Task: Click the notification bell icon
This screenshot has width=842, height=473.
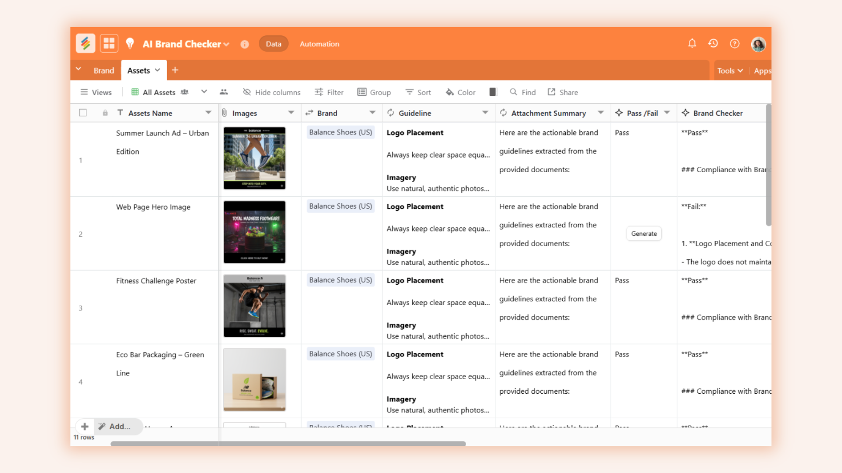Action: coord(692,43)
